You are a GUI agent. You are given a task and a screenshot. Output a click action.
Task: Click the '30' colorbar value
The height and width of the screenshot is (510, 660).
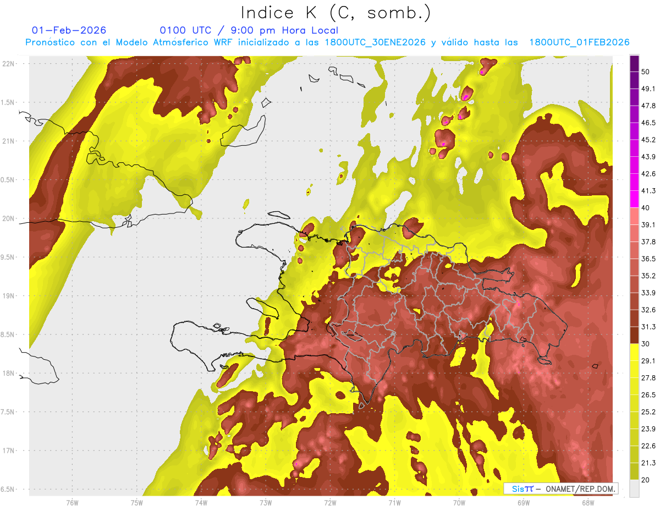646,344
